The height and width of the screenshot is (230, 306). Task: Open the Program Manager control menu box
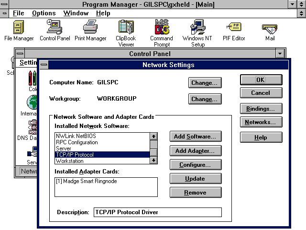pos(5,4)
